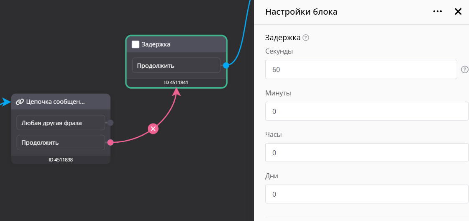Image resolution: width=469 pixels, height=221 pixels.
Task: Click into the Часы input field
Action: coord(366,153)
